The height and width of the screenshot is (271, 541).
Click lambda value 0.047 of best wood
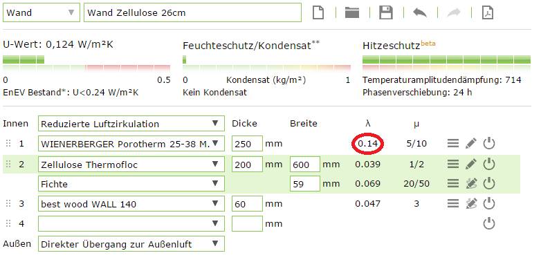[368, 203]
